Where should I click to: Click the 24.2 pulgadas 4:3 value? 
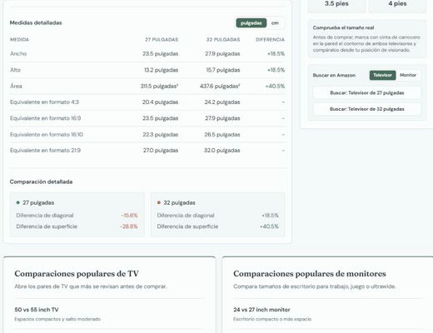[x=222, y=102]
